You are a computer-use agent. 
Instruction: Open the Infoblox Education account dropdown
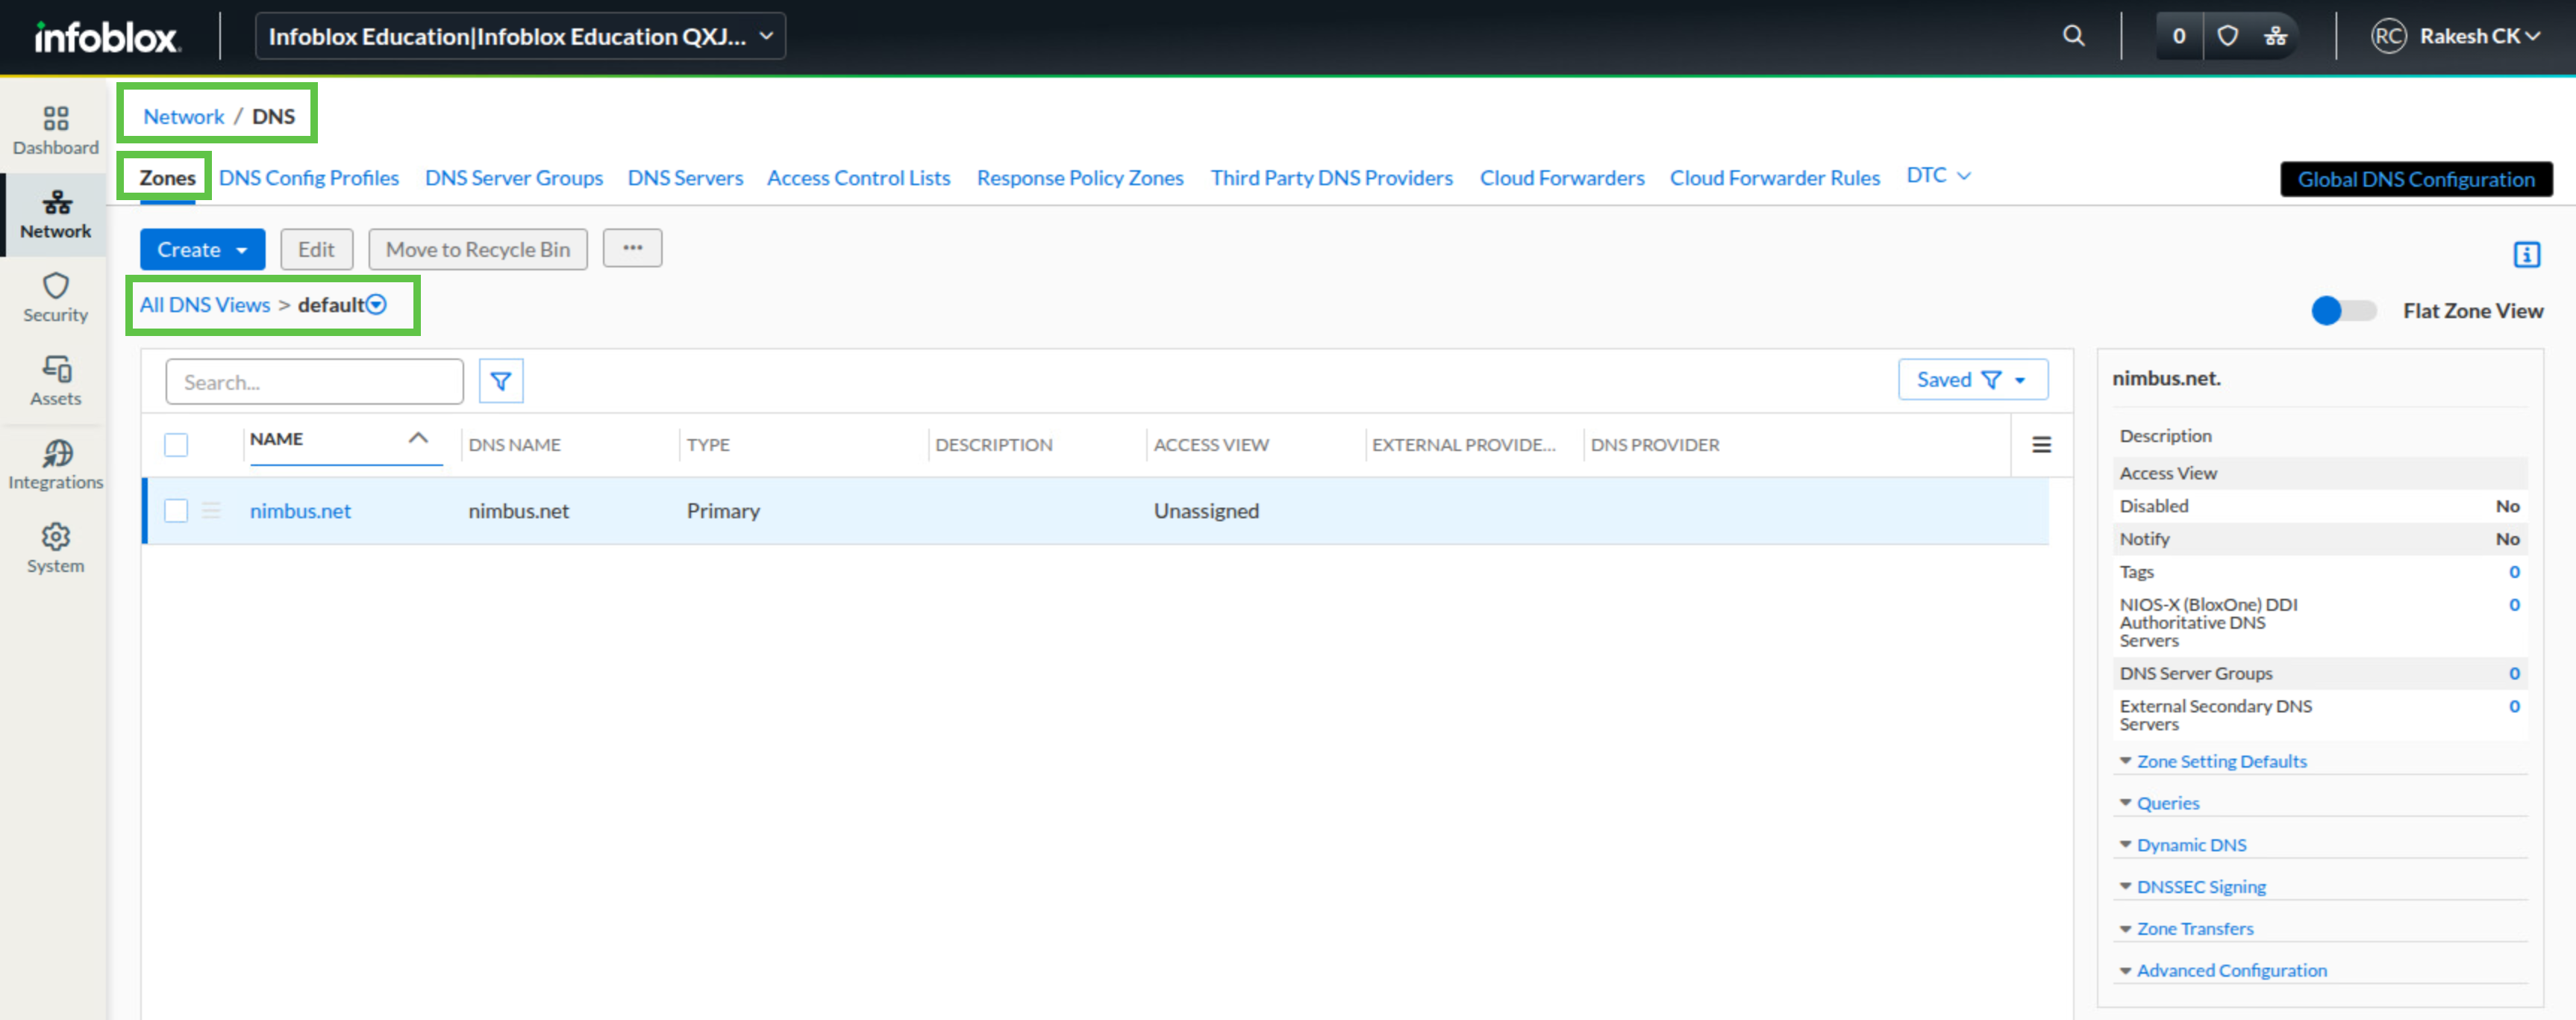pyautogui.click(x=520, y=36)
